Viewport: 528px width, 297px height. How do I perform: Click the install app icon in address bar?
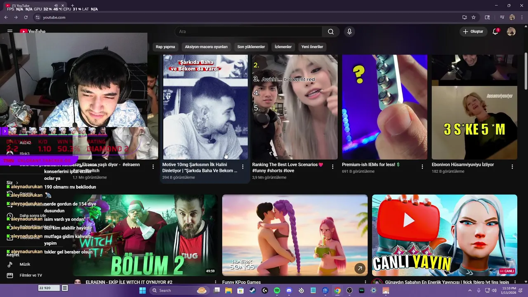(x=464, y=17)
